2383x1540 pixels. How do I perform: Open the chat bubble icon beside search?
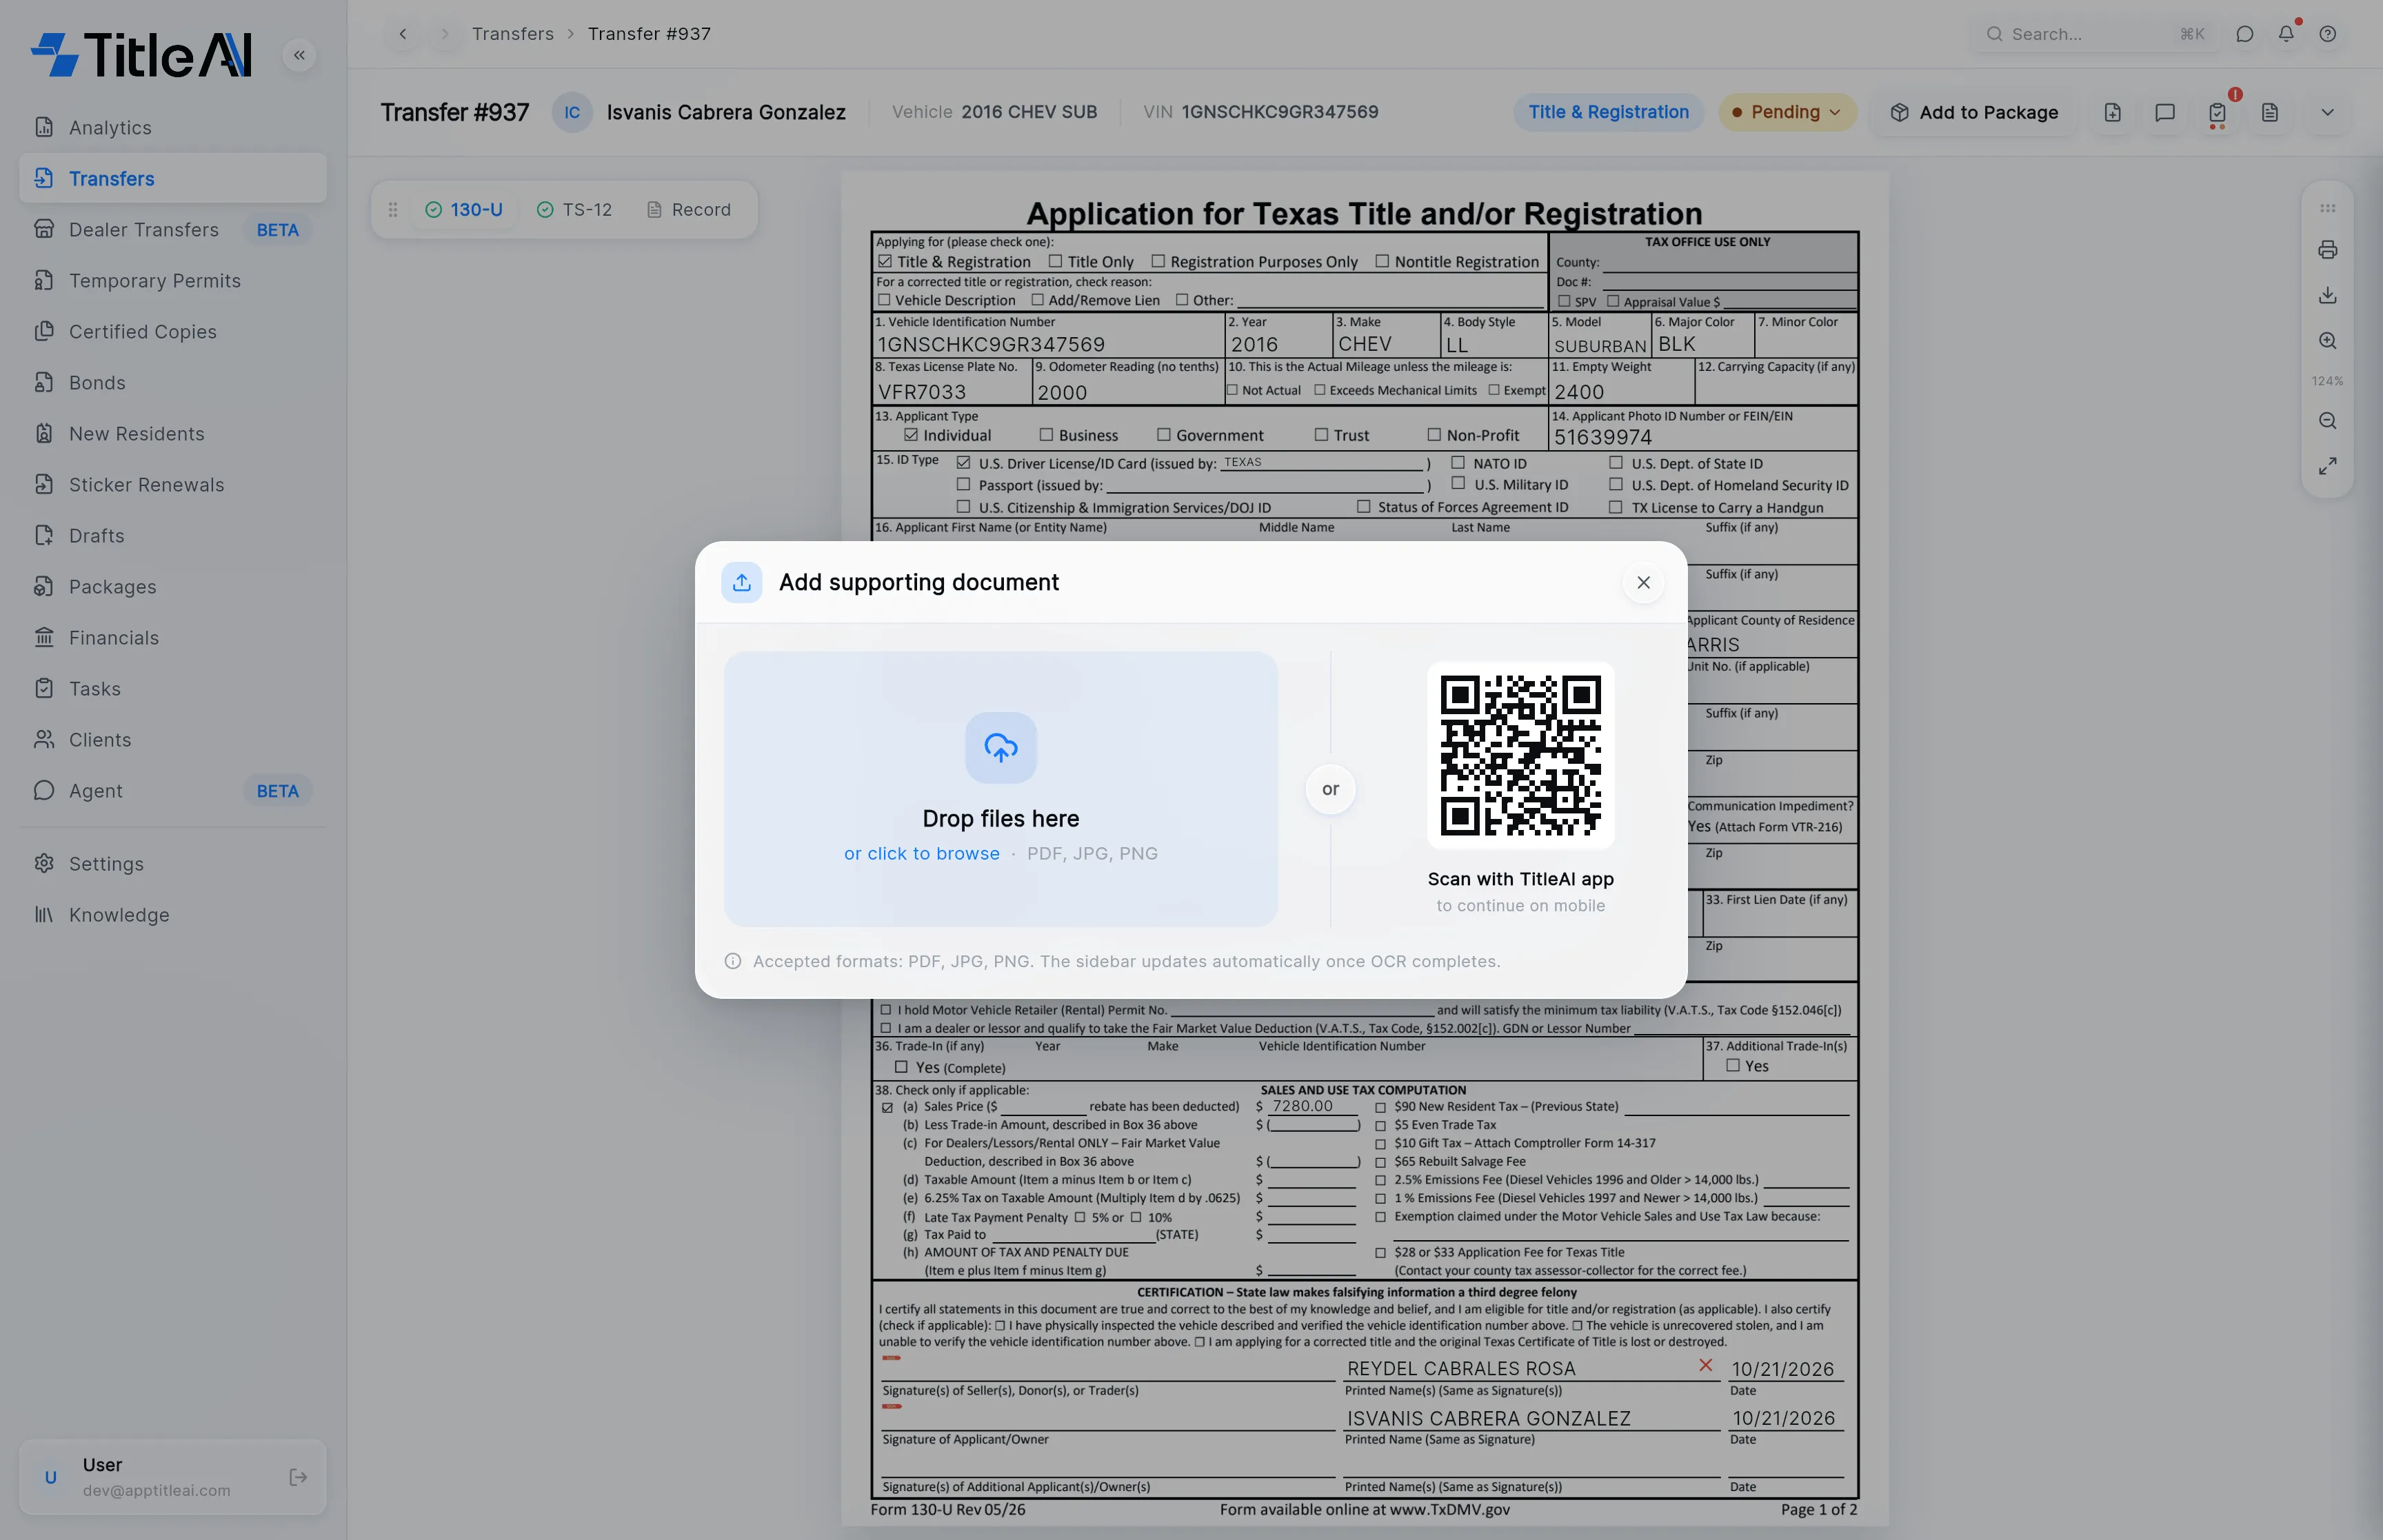pyautogui.click(x=2244, y=33)
